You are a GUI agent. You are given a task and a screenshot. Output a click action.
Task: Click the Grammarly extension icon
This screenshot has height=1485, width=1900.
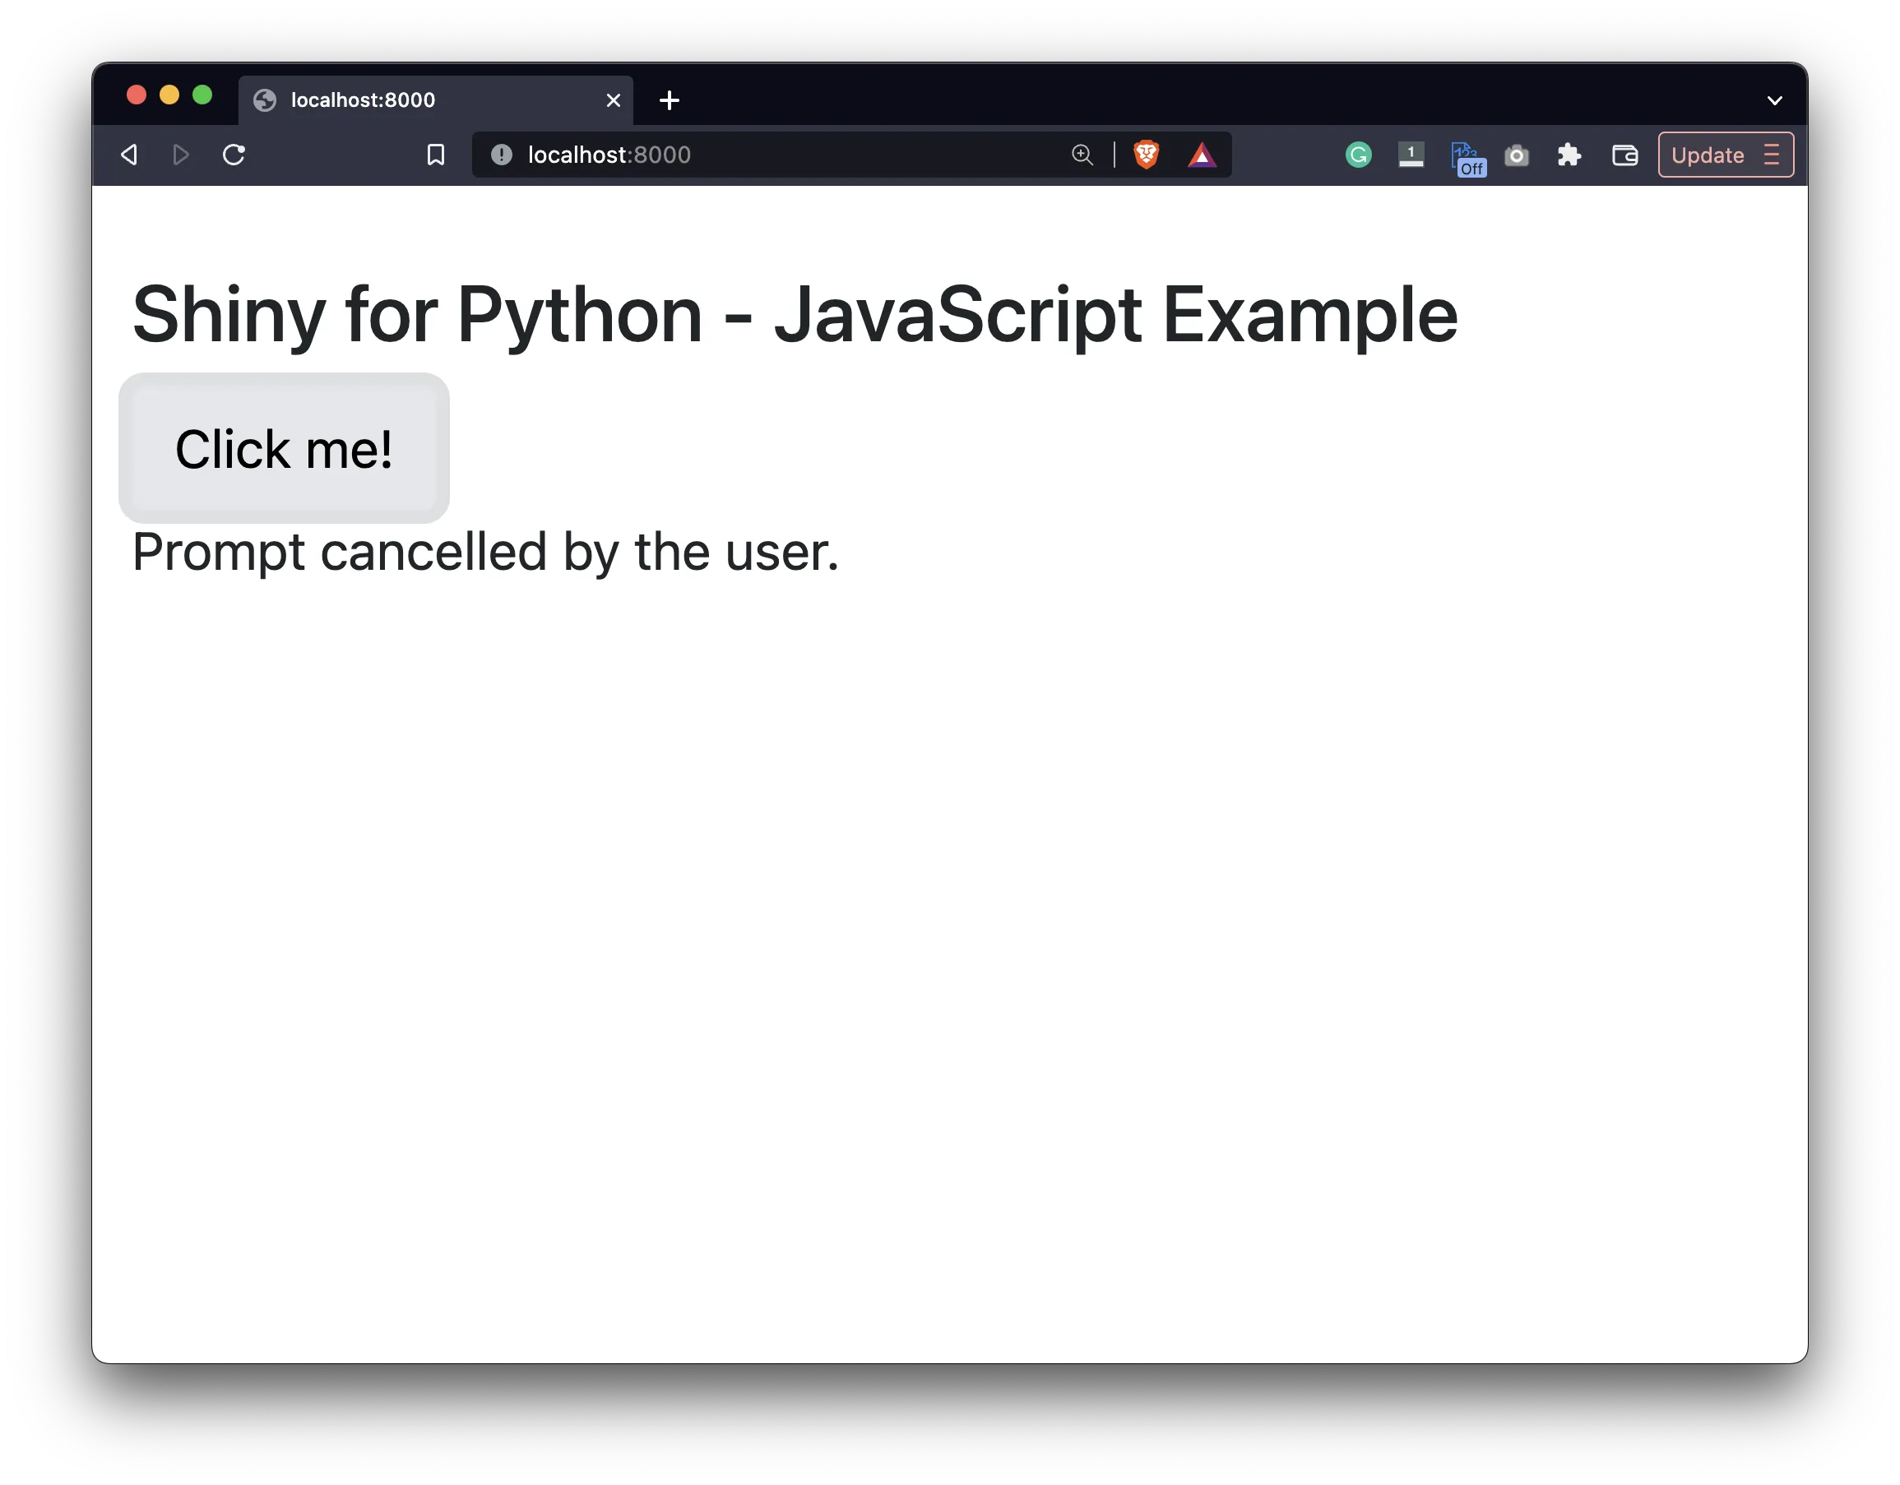pyautogui.click(x=1358, y=155)
